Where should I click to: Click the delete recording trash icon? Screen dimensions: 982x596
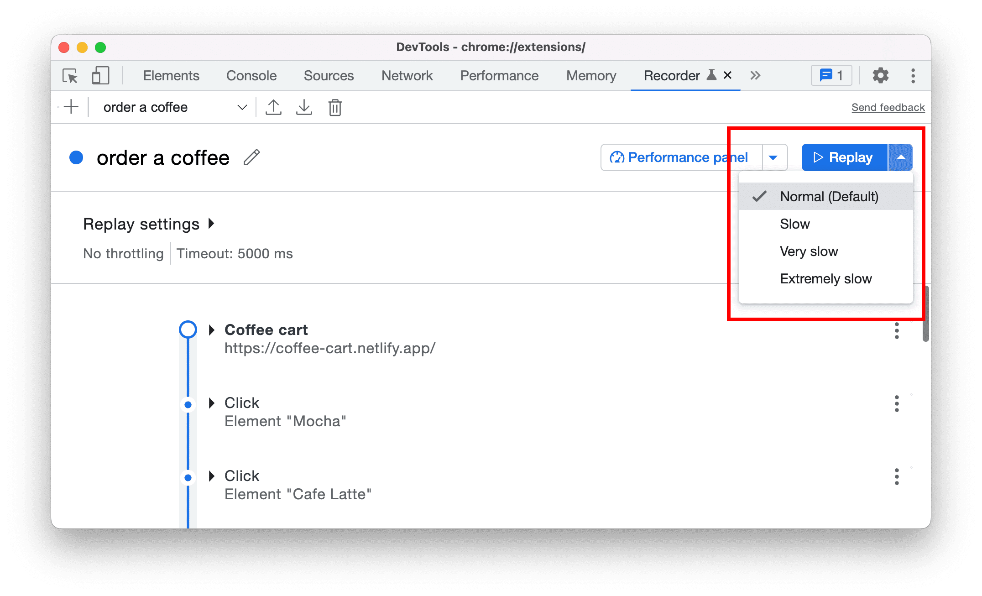(335, 107)
